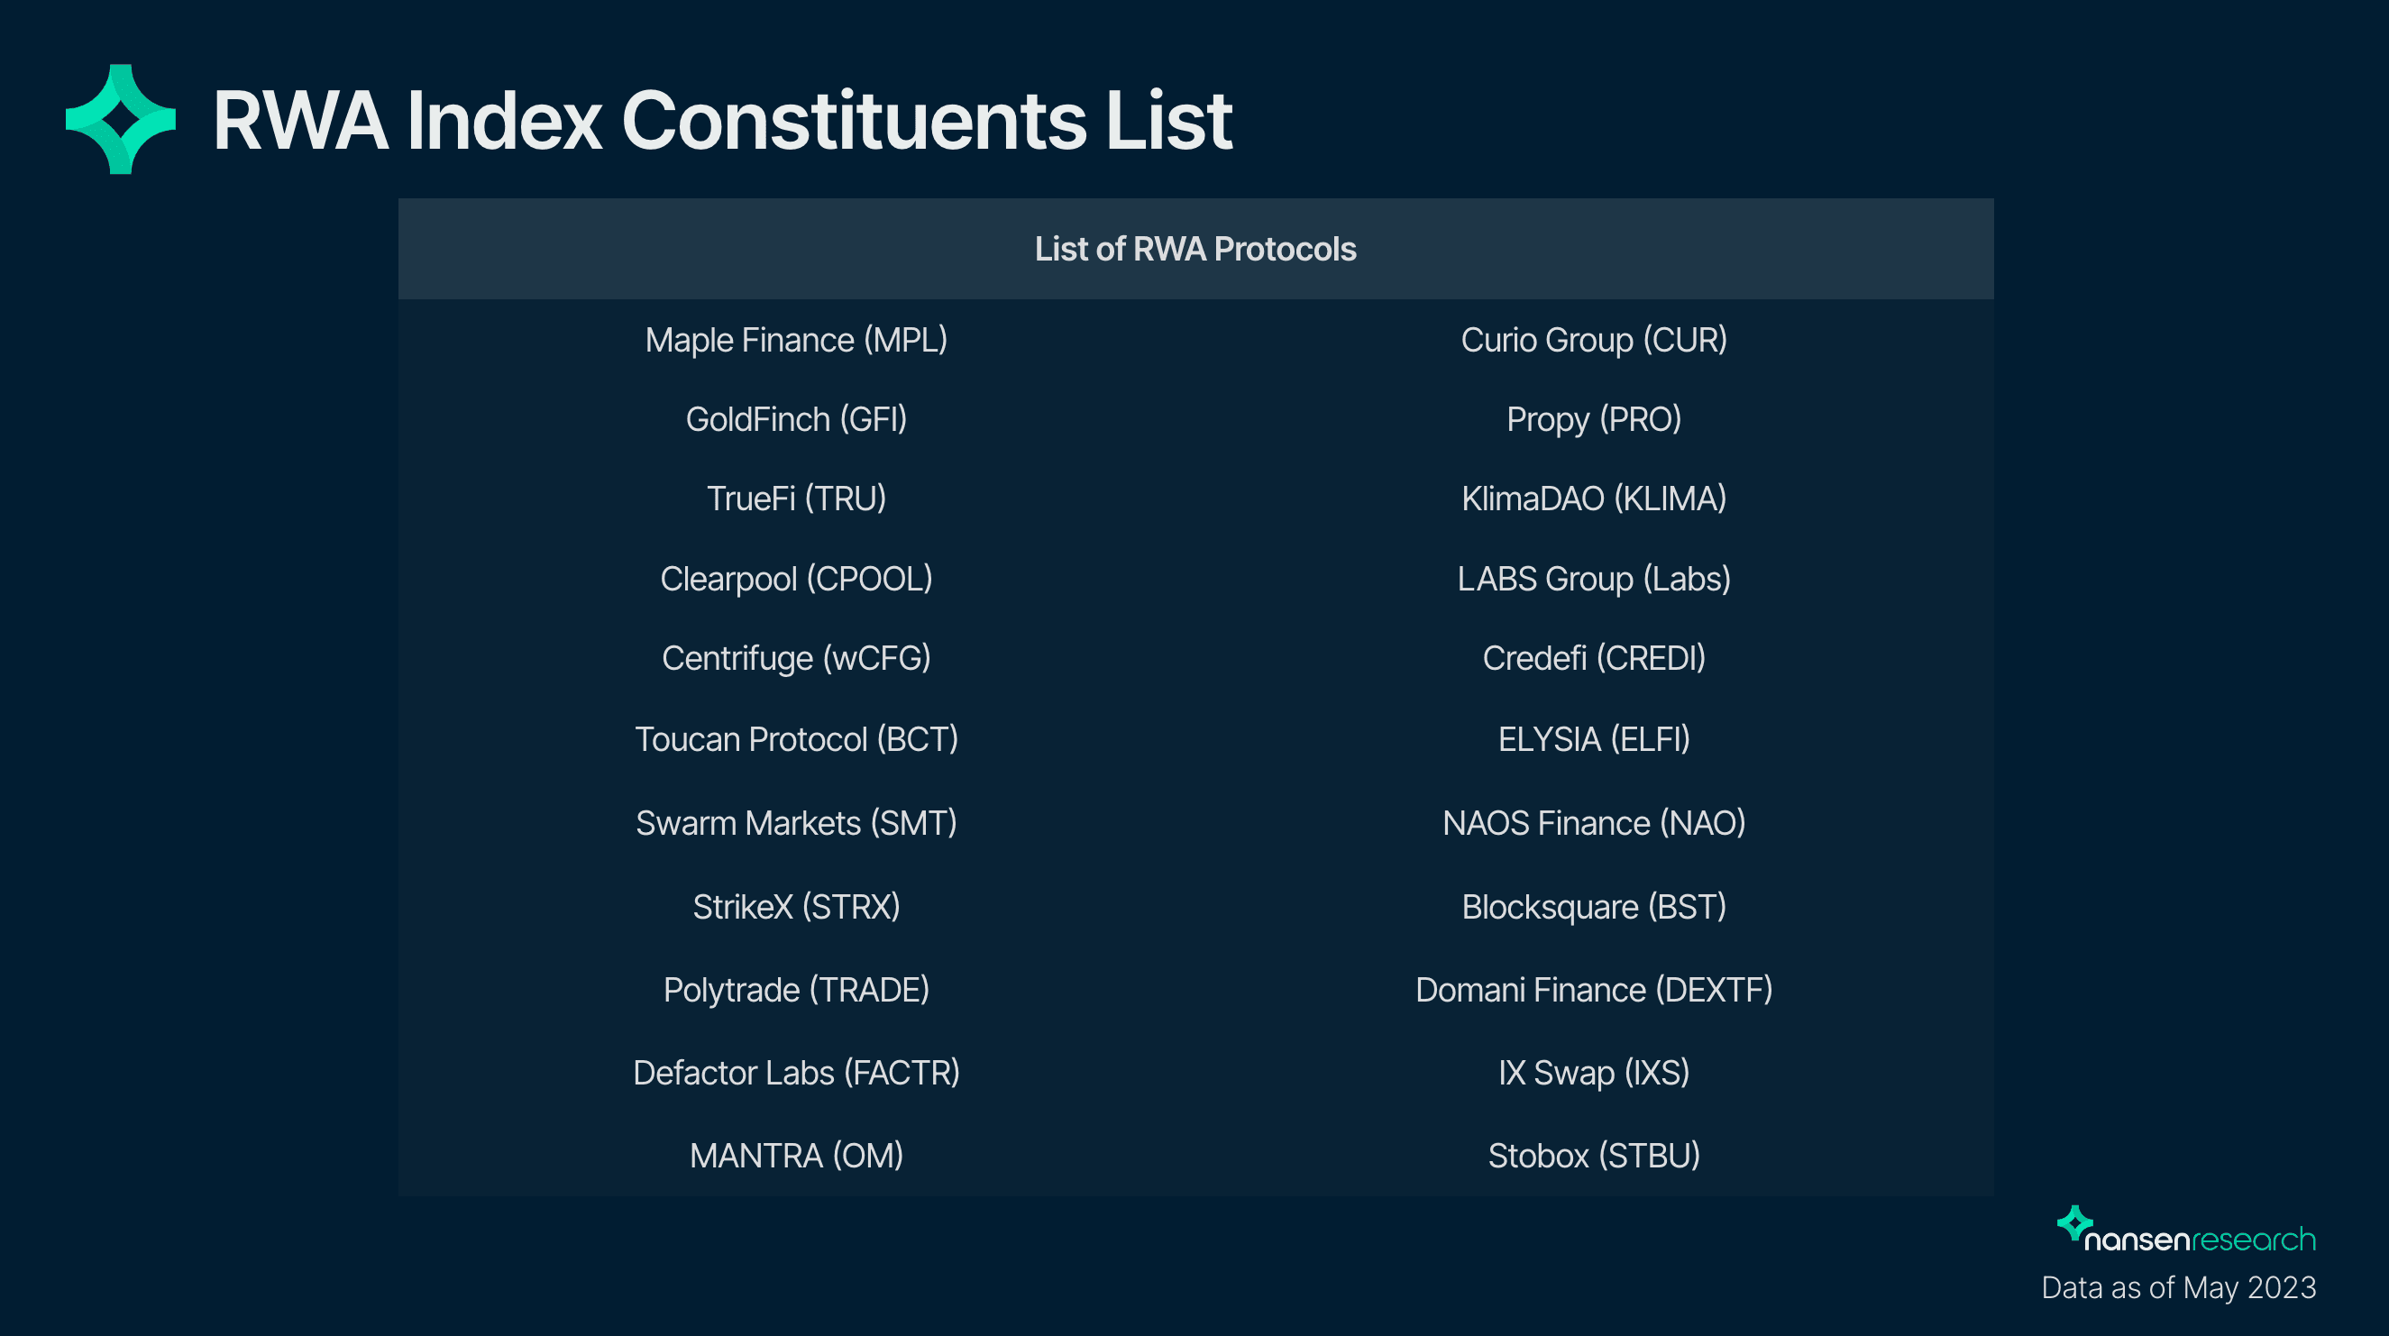Image resolution: width=2389 pixels, height=1336 pixels.
Task: Click the List of RWA Protocols header
Action: [1195, 249]
